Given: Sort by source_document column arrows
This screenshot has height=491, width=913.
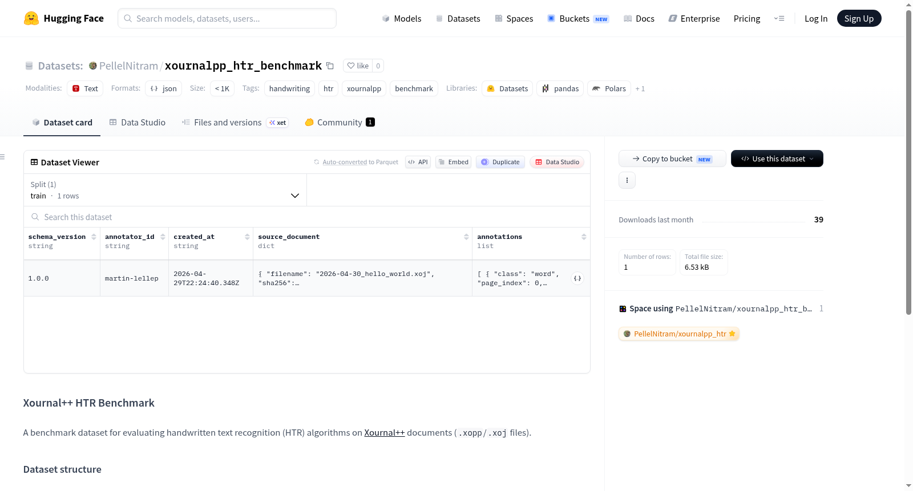Looking at the screenshot, I should click(466, 237).
